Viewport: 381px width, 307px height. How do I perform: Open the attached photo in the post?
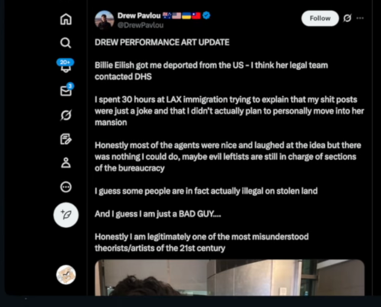[x=229, y=278]
